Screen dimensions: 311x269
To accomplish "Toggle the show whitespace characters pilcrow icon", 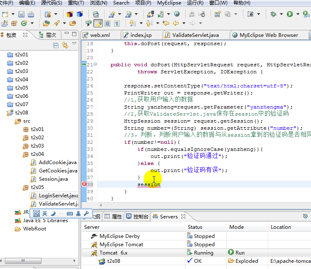I will [x=117, y=24].
